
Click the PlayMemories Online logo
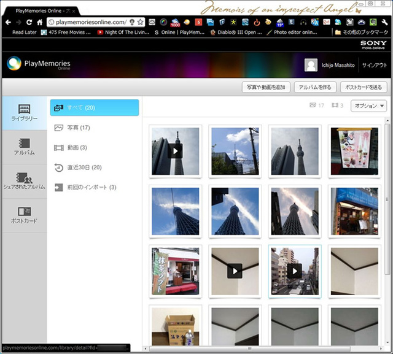coord(39,64)
